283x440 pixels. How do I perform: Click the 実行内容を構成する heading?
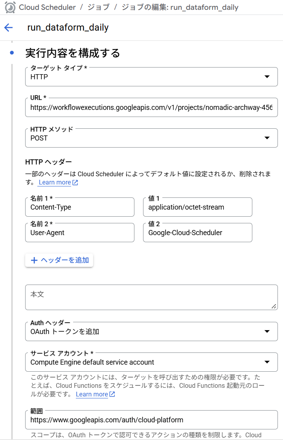tap(73, 53)
